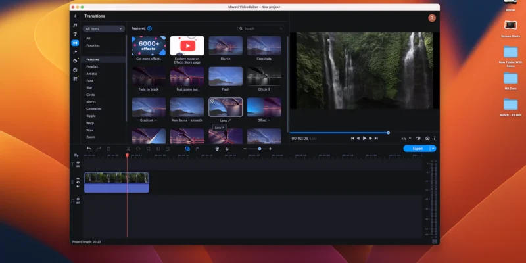Open the Export options arrow
Image resolution: width=526 pixels, height=263 pixels.
pos(433,149)
